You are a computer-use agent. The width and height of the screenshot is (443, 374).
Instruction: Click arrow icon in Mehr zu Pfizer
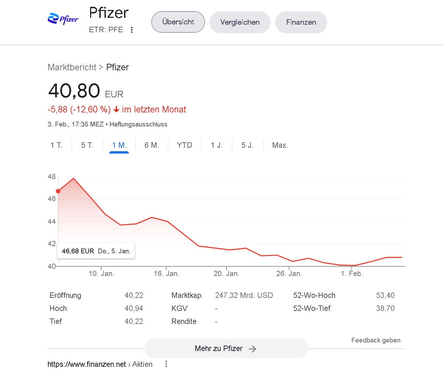click(253, 349)
